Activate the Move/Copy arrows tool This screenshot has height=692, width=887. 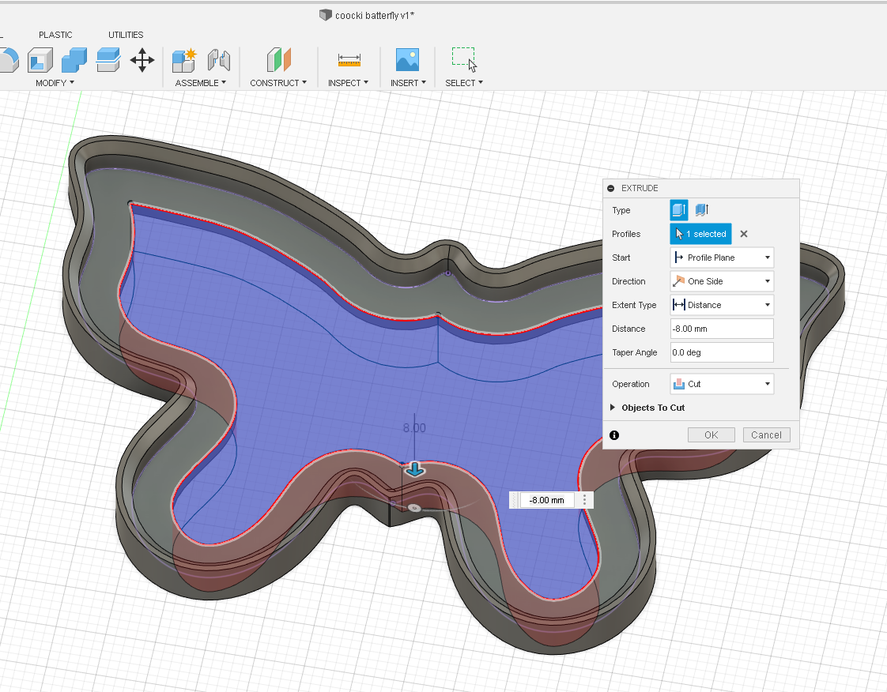[x=142, y=60]
